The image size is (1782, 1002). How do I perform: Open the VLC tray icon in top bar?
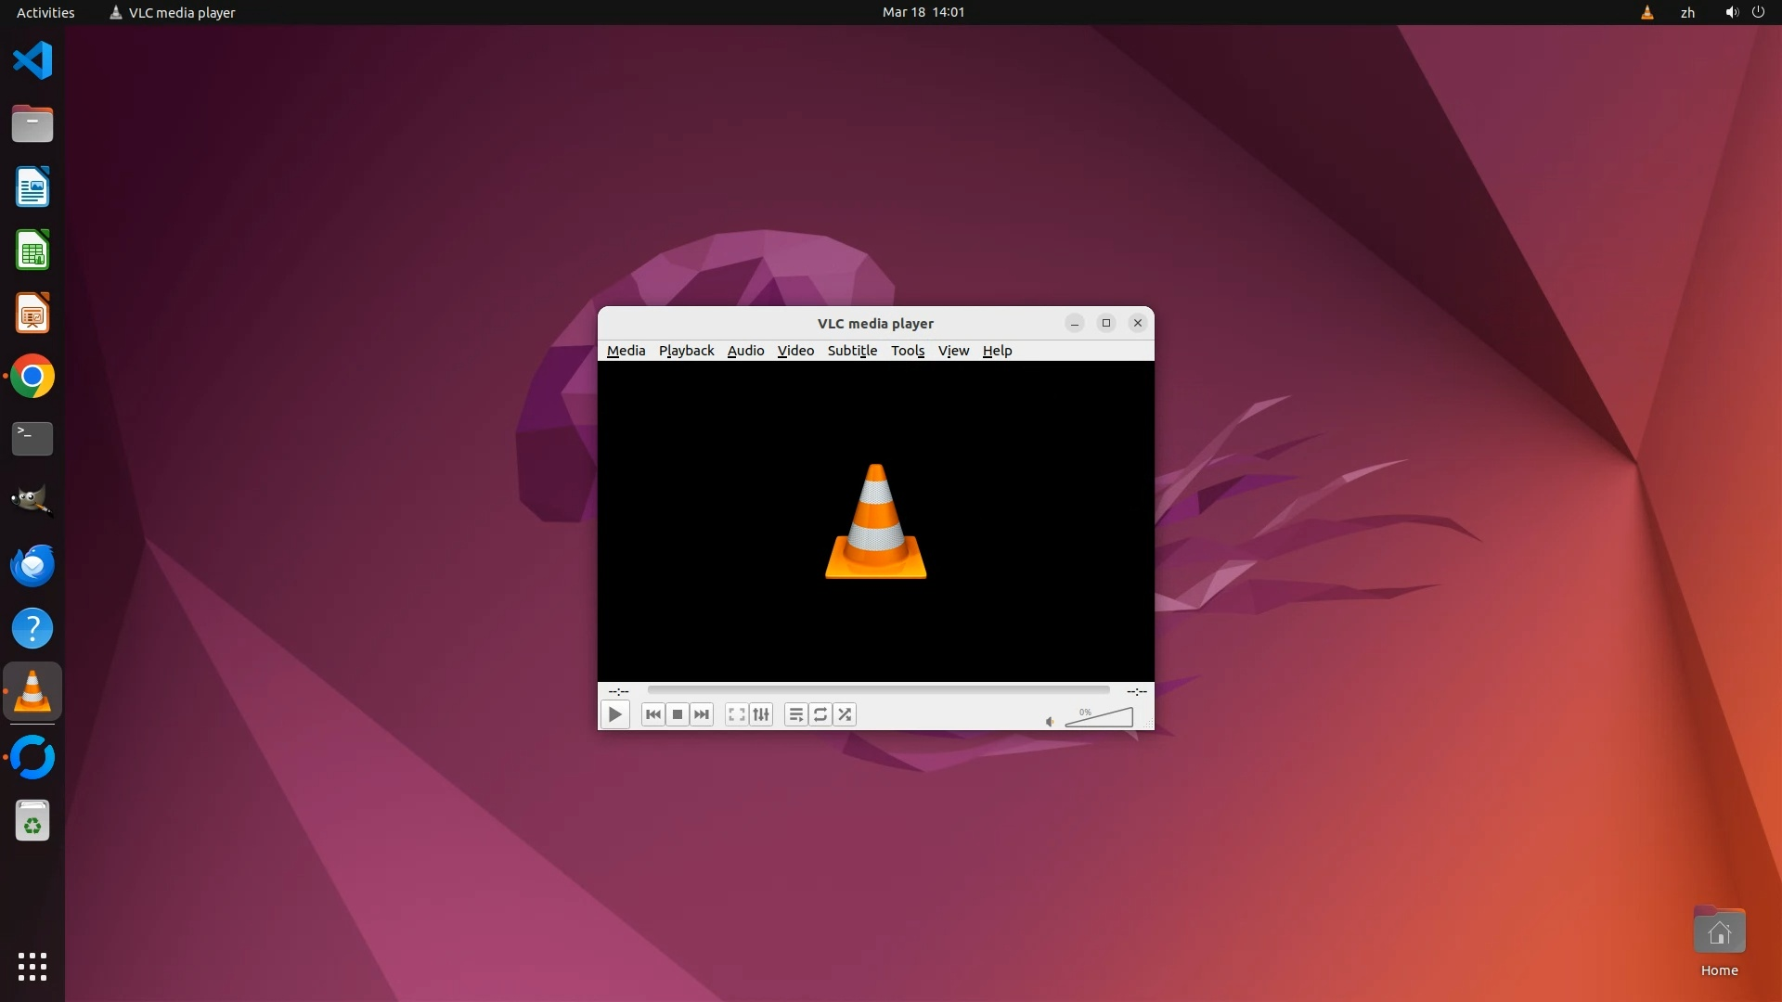1646,12
